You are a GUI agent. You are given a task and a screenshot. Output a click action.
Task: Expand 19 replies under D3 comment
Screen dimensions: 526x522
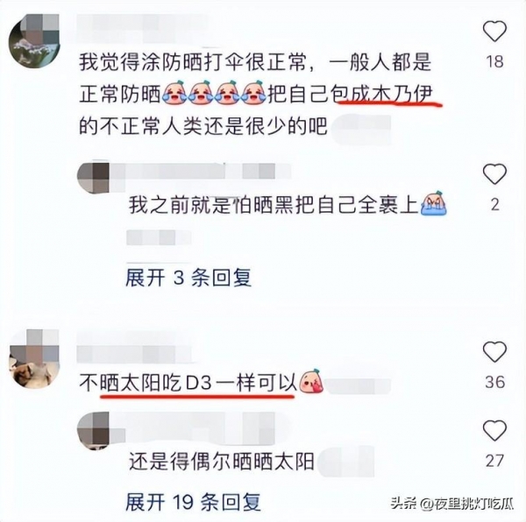pyautogui.click(x=193, y=502)
